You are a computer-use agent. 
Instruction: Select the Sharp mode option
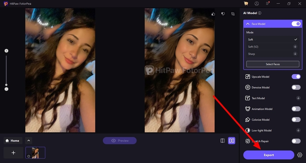coord(273,54)
